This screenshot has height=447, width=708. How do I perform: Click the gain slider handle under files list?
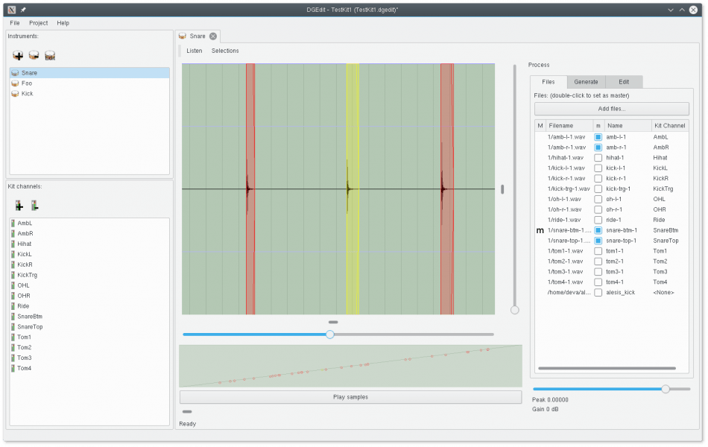(665, 389)
